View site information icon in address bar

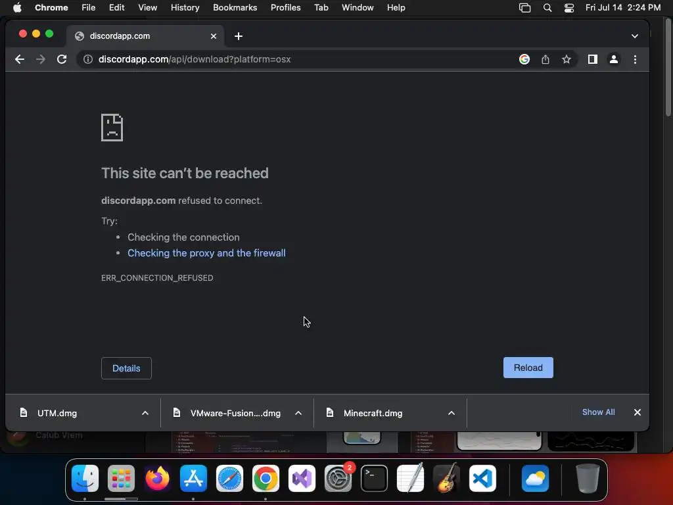point(87,59)
